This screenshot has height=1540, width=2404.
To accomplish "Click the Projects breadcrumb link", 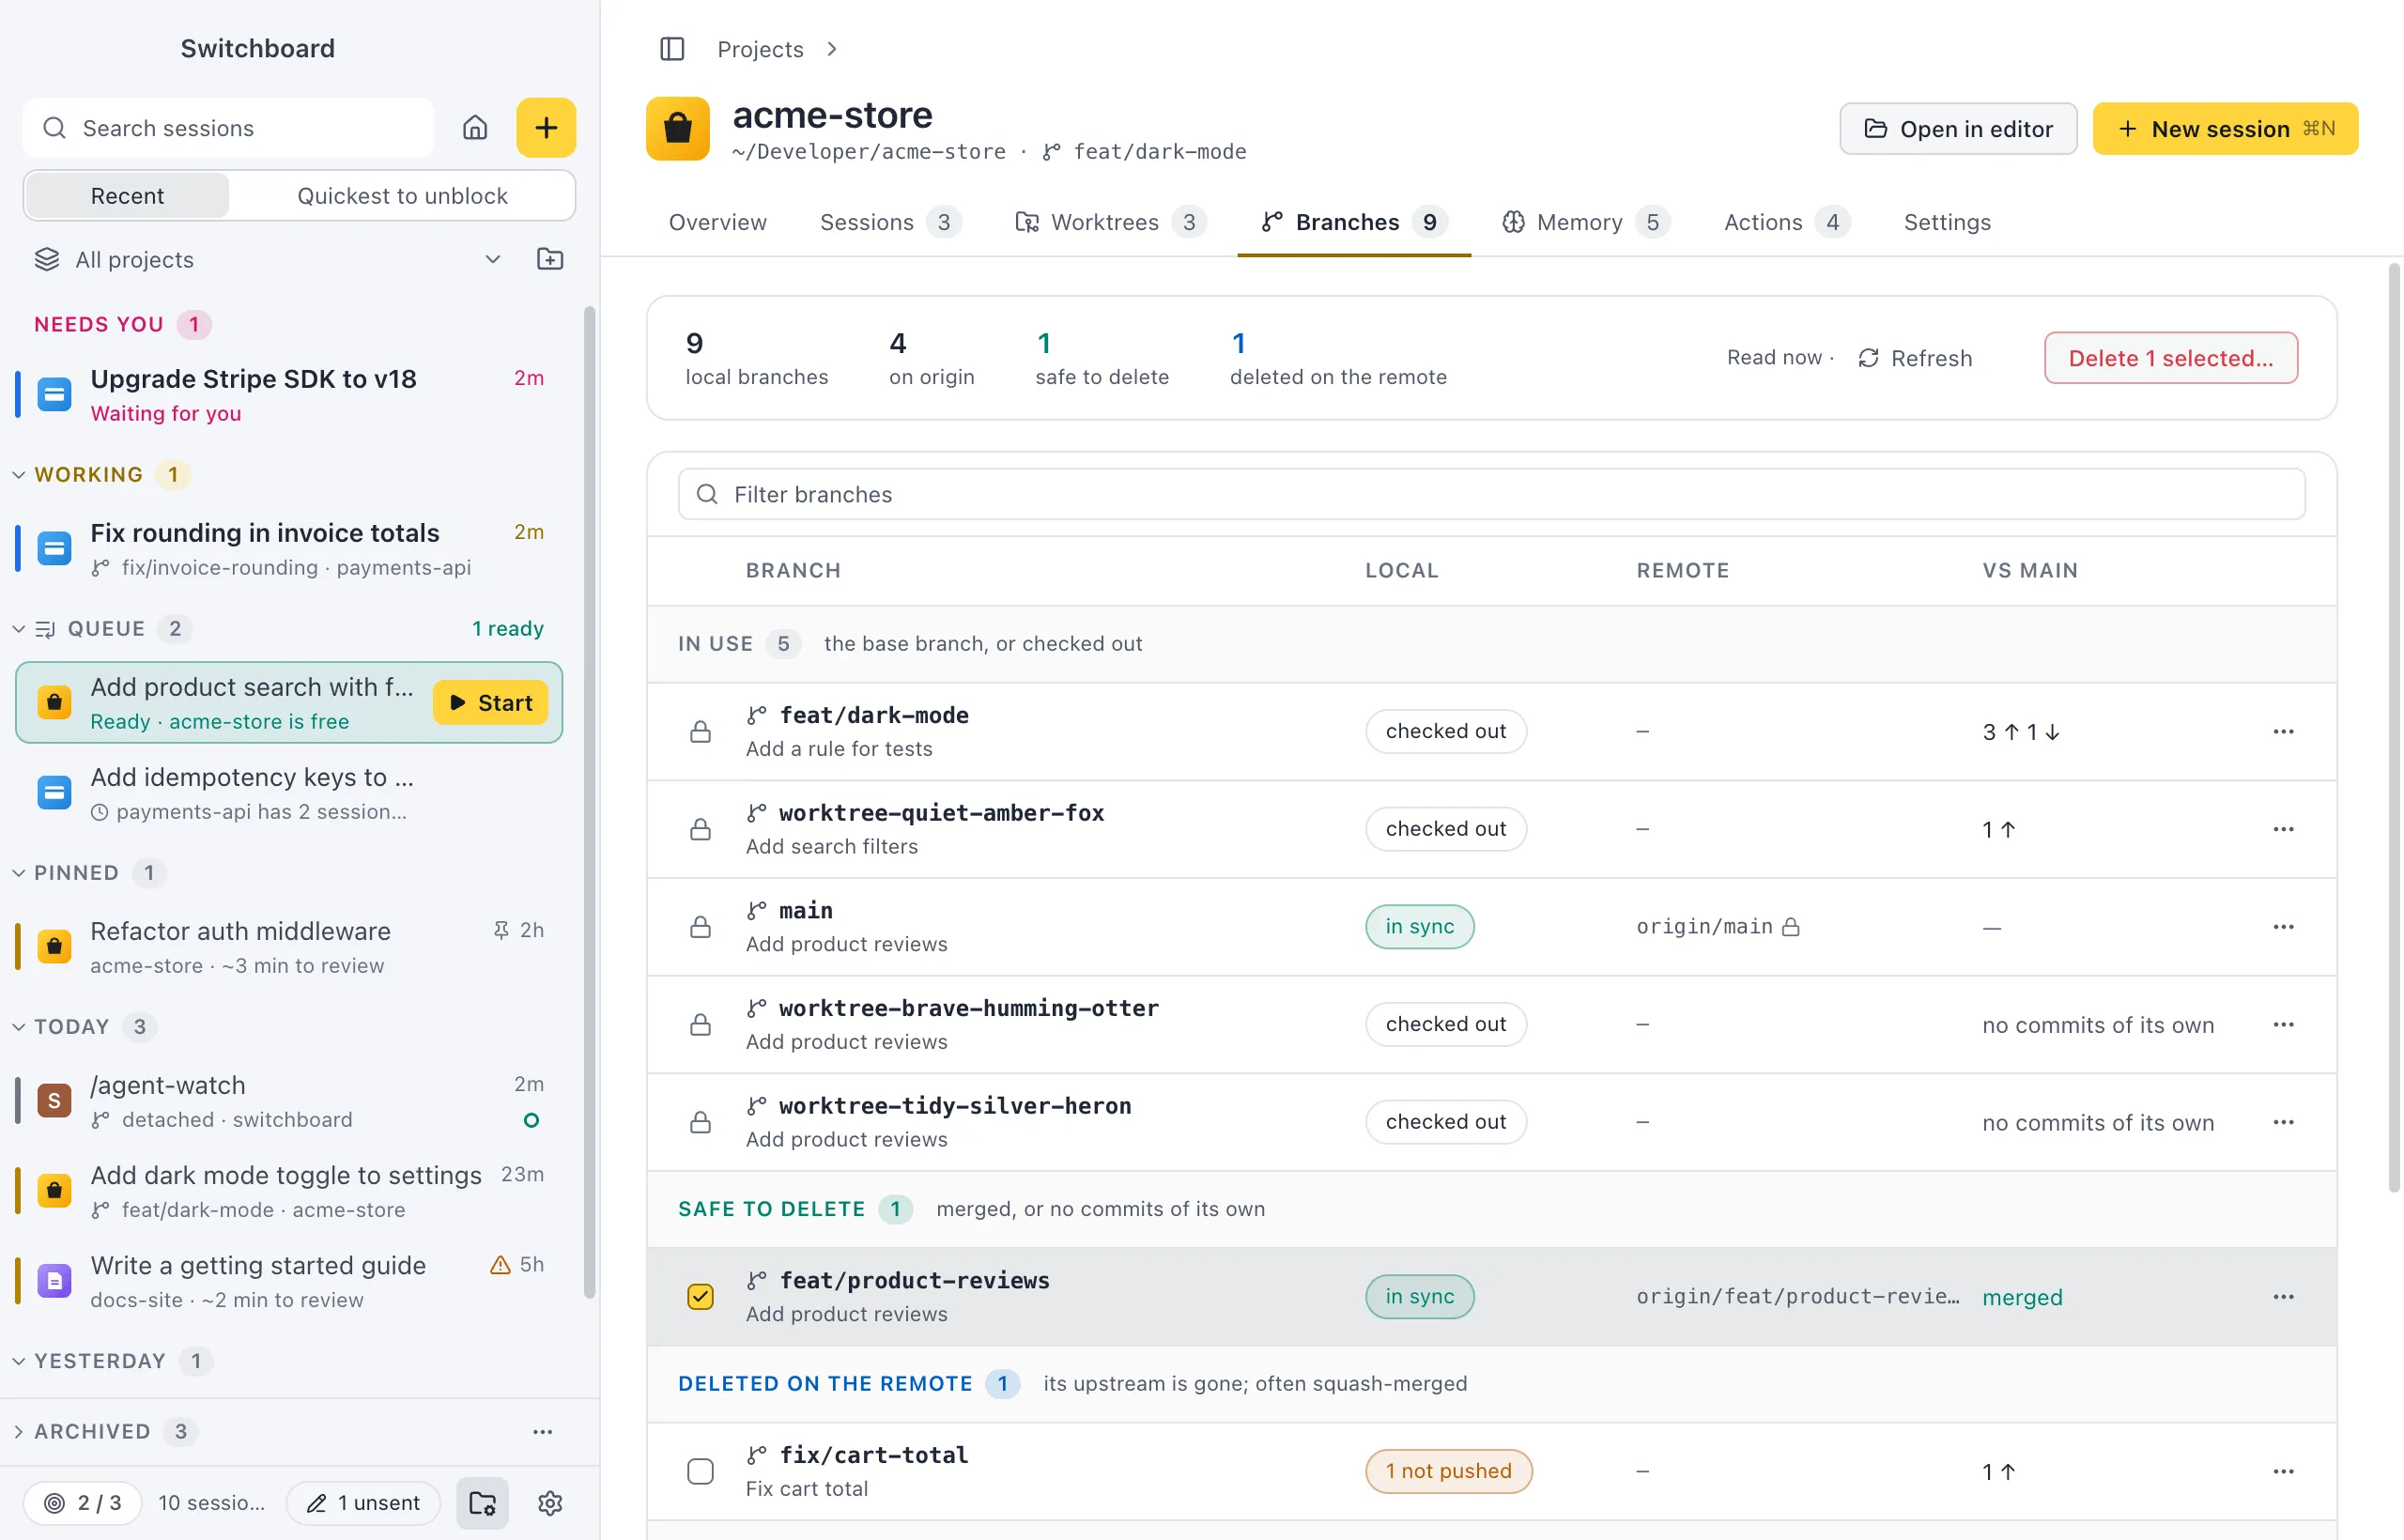I will pyautogui.click(x=760, y=49).
